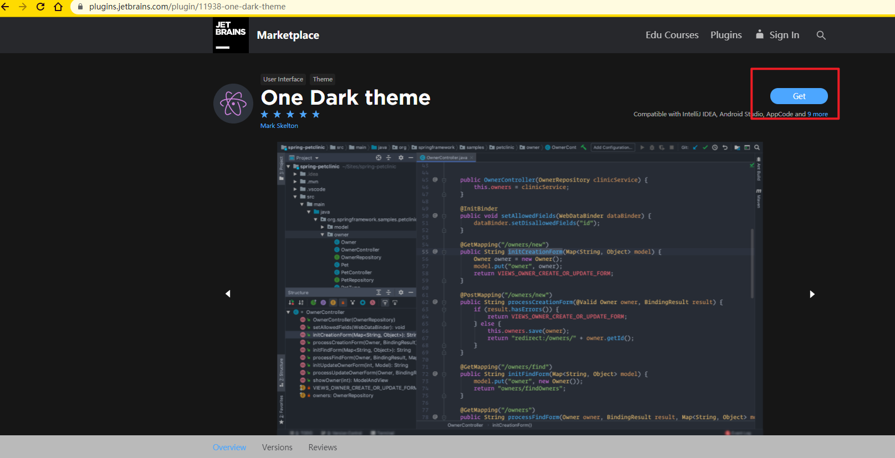Click Sign In in header

778,35
